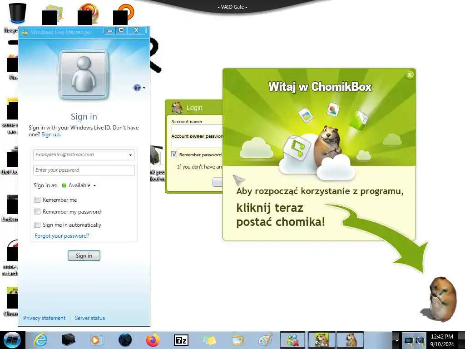
Task: Open Paint from the taskbar
Action: pyautogui.click(x=266, y=340)
